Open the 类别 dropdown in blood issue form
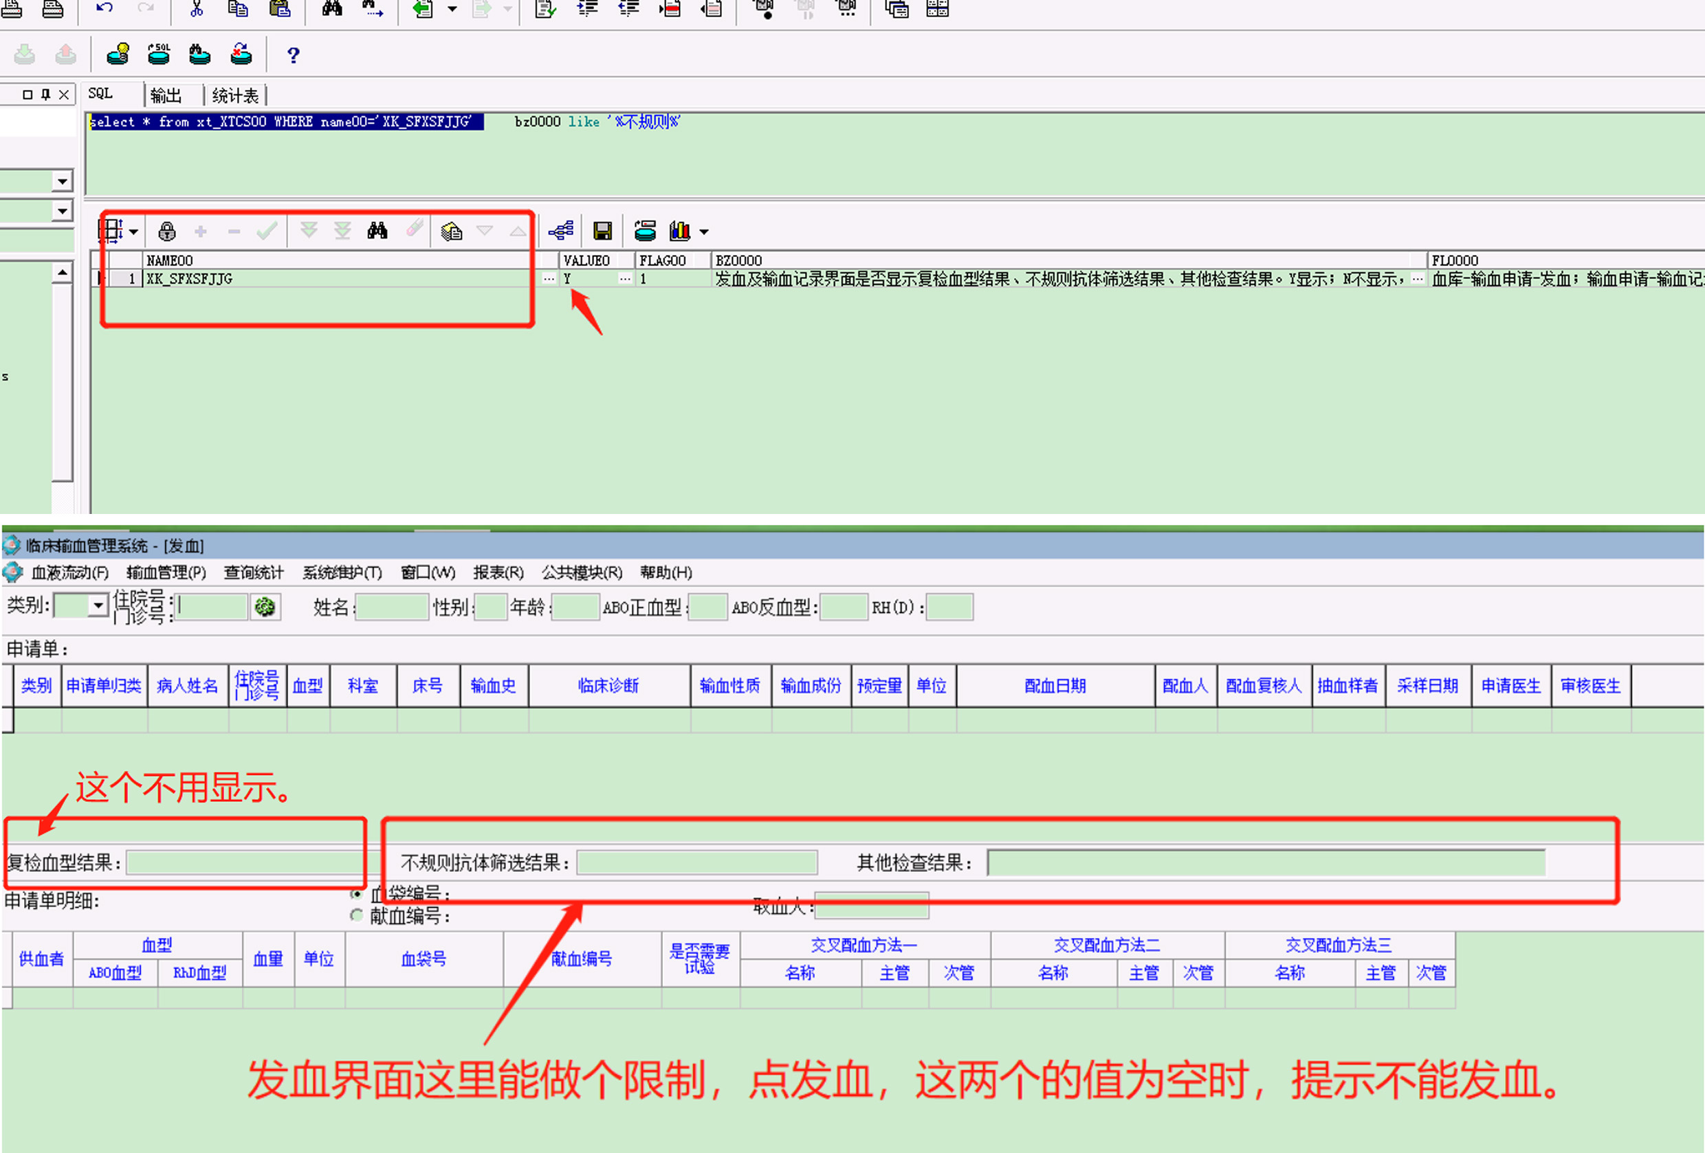 click(98, 606)
